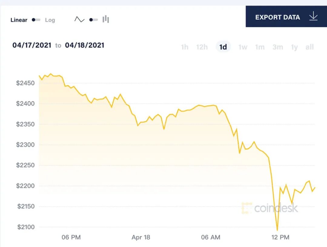This screenshot has height=247, width=327.
Task: Click the chart's lowest point near 12 PM
Action: click(x=277, y=230)
